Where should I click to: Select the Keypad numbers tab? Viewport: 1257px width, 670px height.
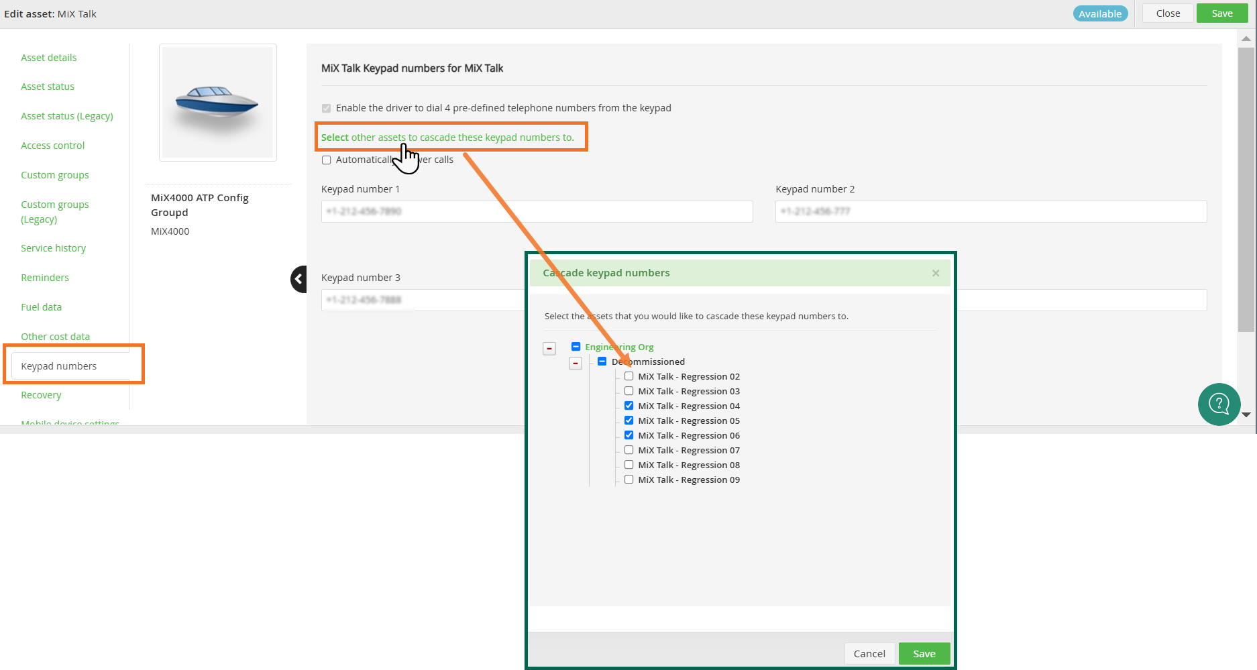(70, 366)
